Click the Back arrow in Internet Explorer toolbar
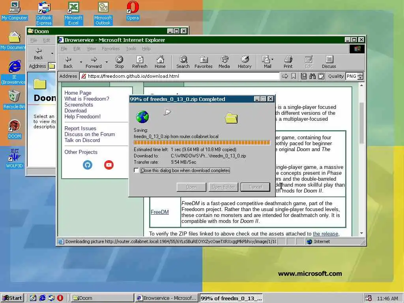Screen dimensions: 404x303 pos(68,62)
